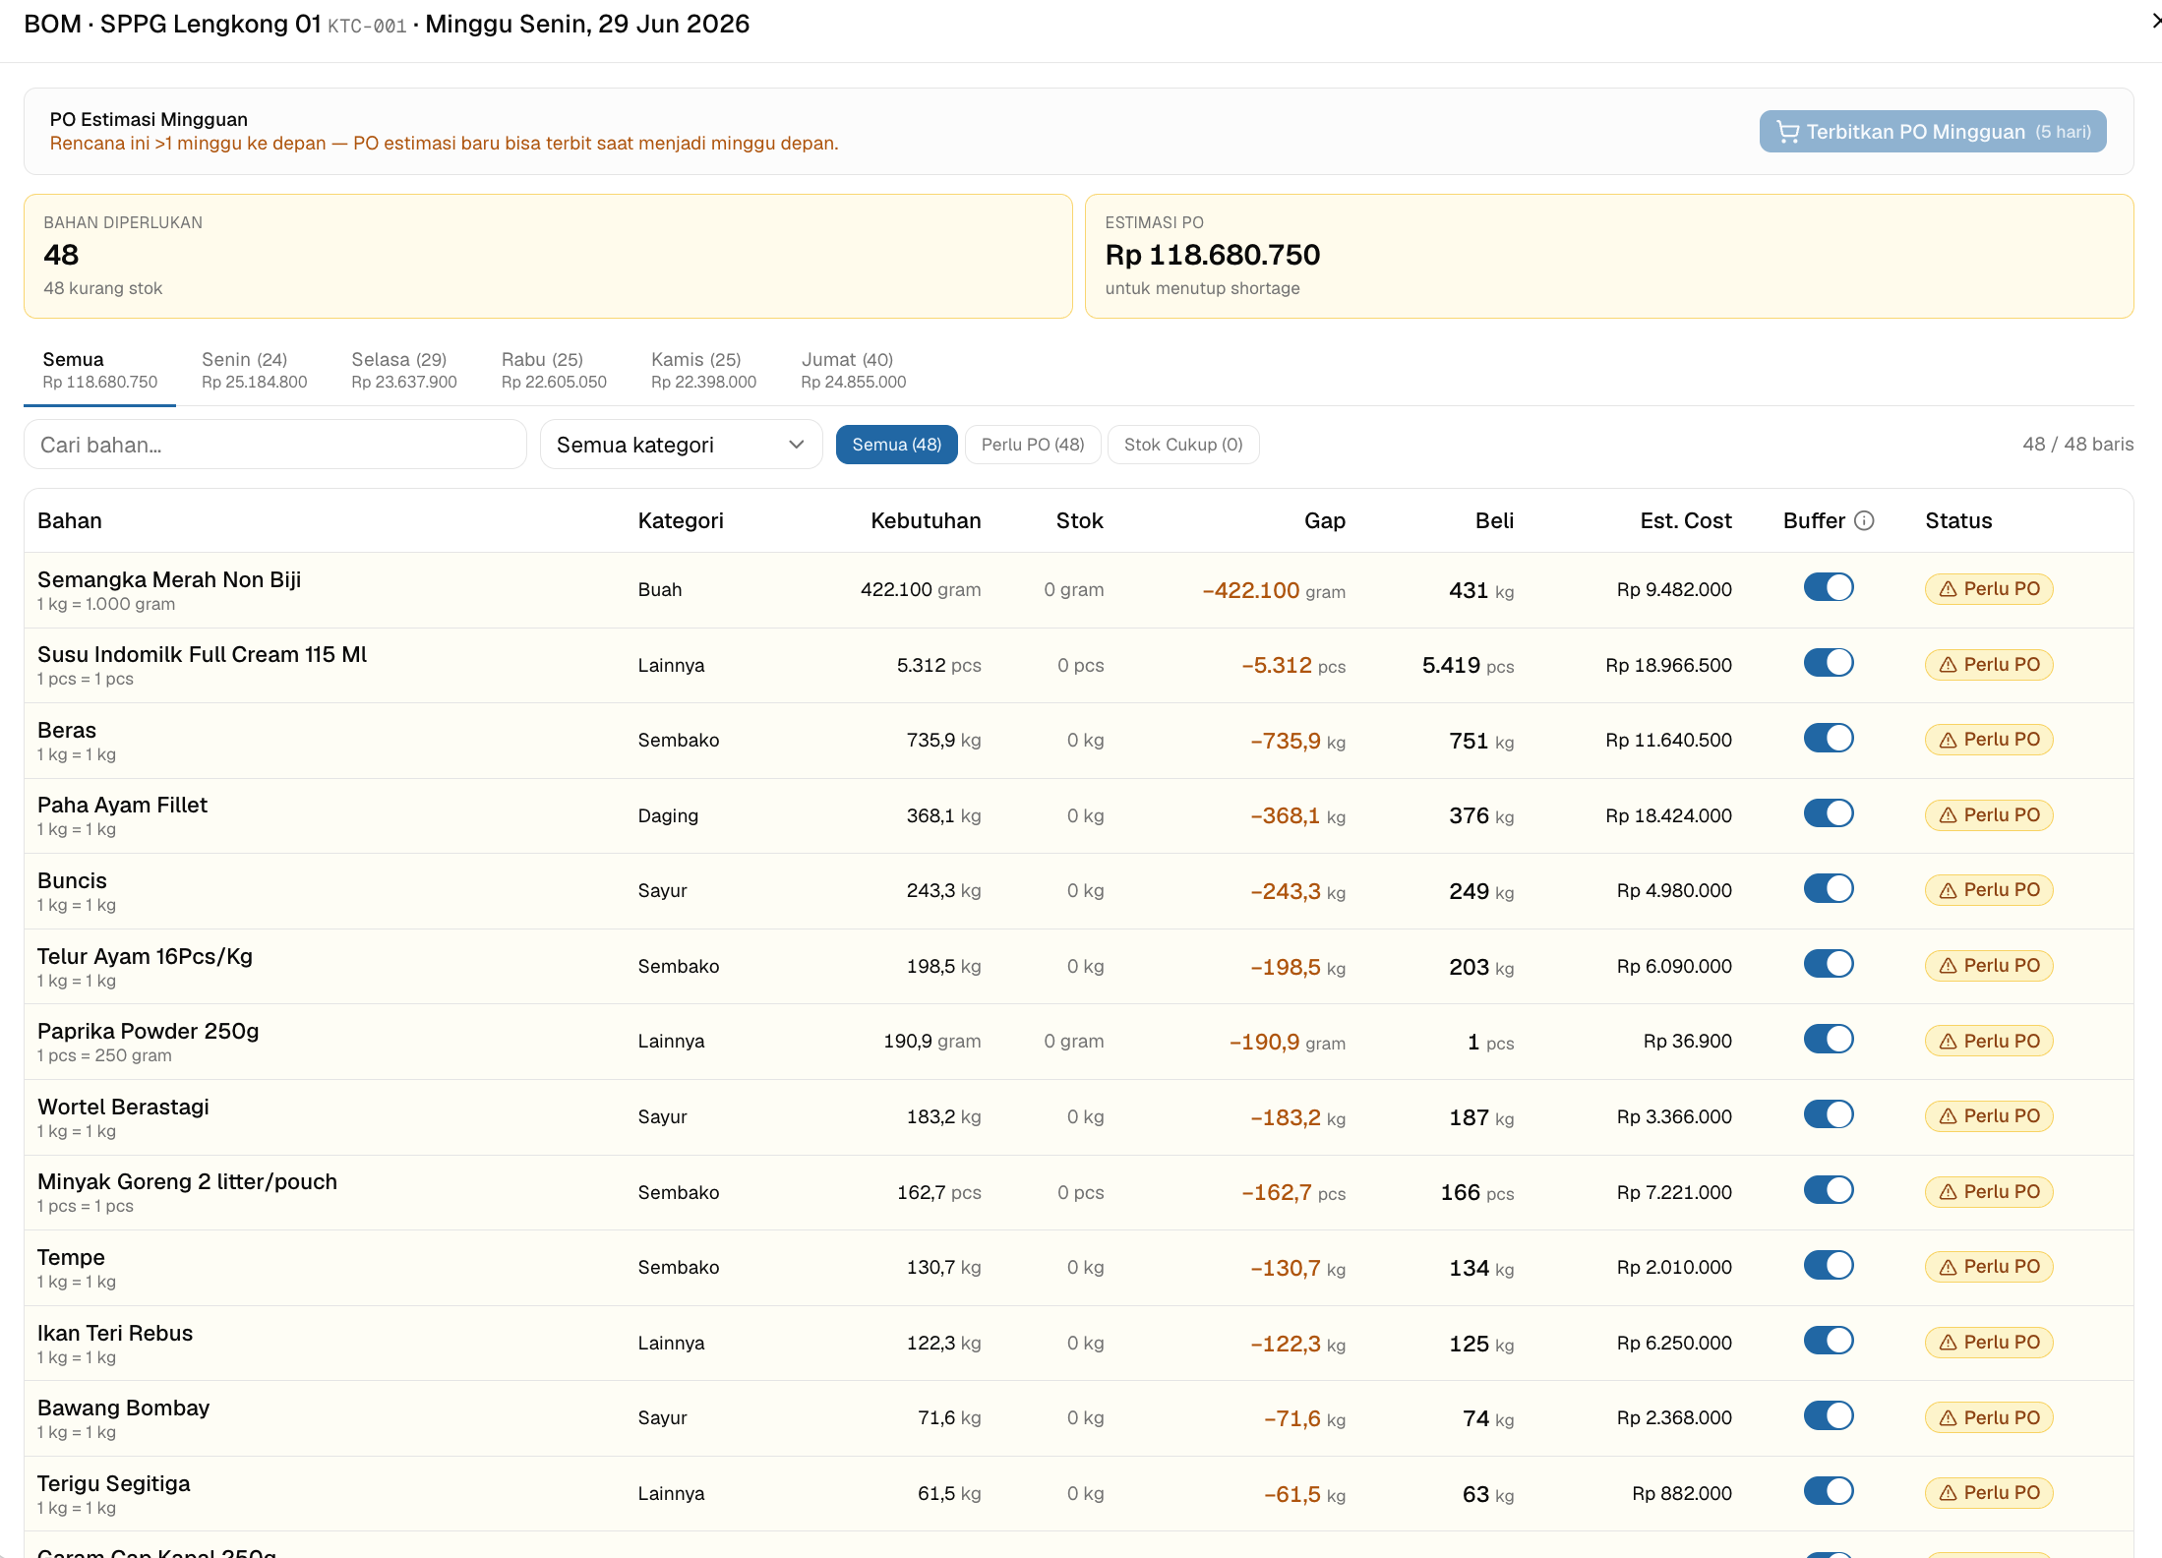The image size is (2162, 1558).
Task: Click Perlu PO status for Bawang Bombay
Action: pos(1989,1418)
